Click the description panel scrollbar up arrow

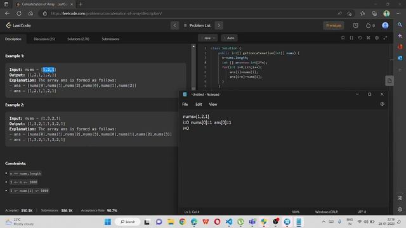[x=193, y=46]
